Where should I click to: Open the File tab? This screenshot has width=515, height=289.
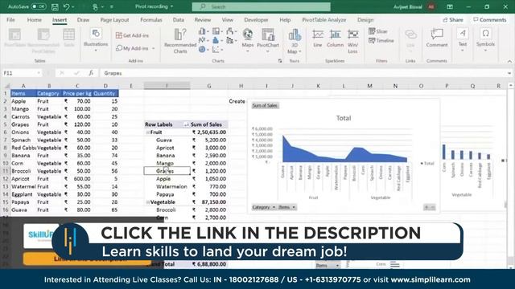click(x=10, y=20)
